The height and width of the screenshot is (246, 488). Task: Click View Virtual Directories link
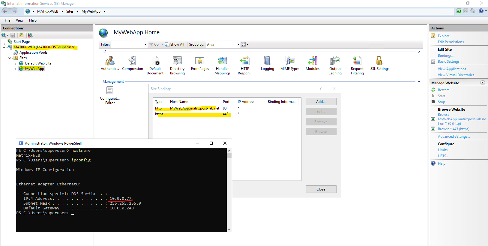point(456,75)
